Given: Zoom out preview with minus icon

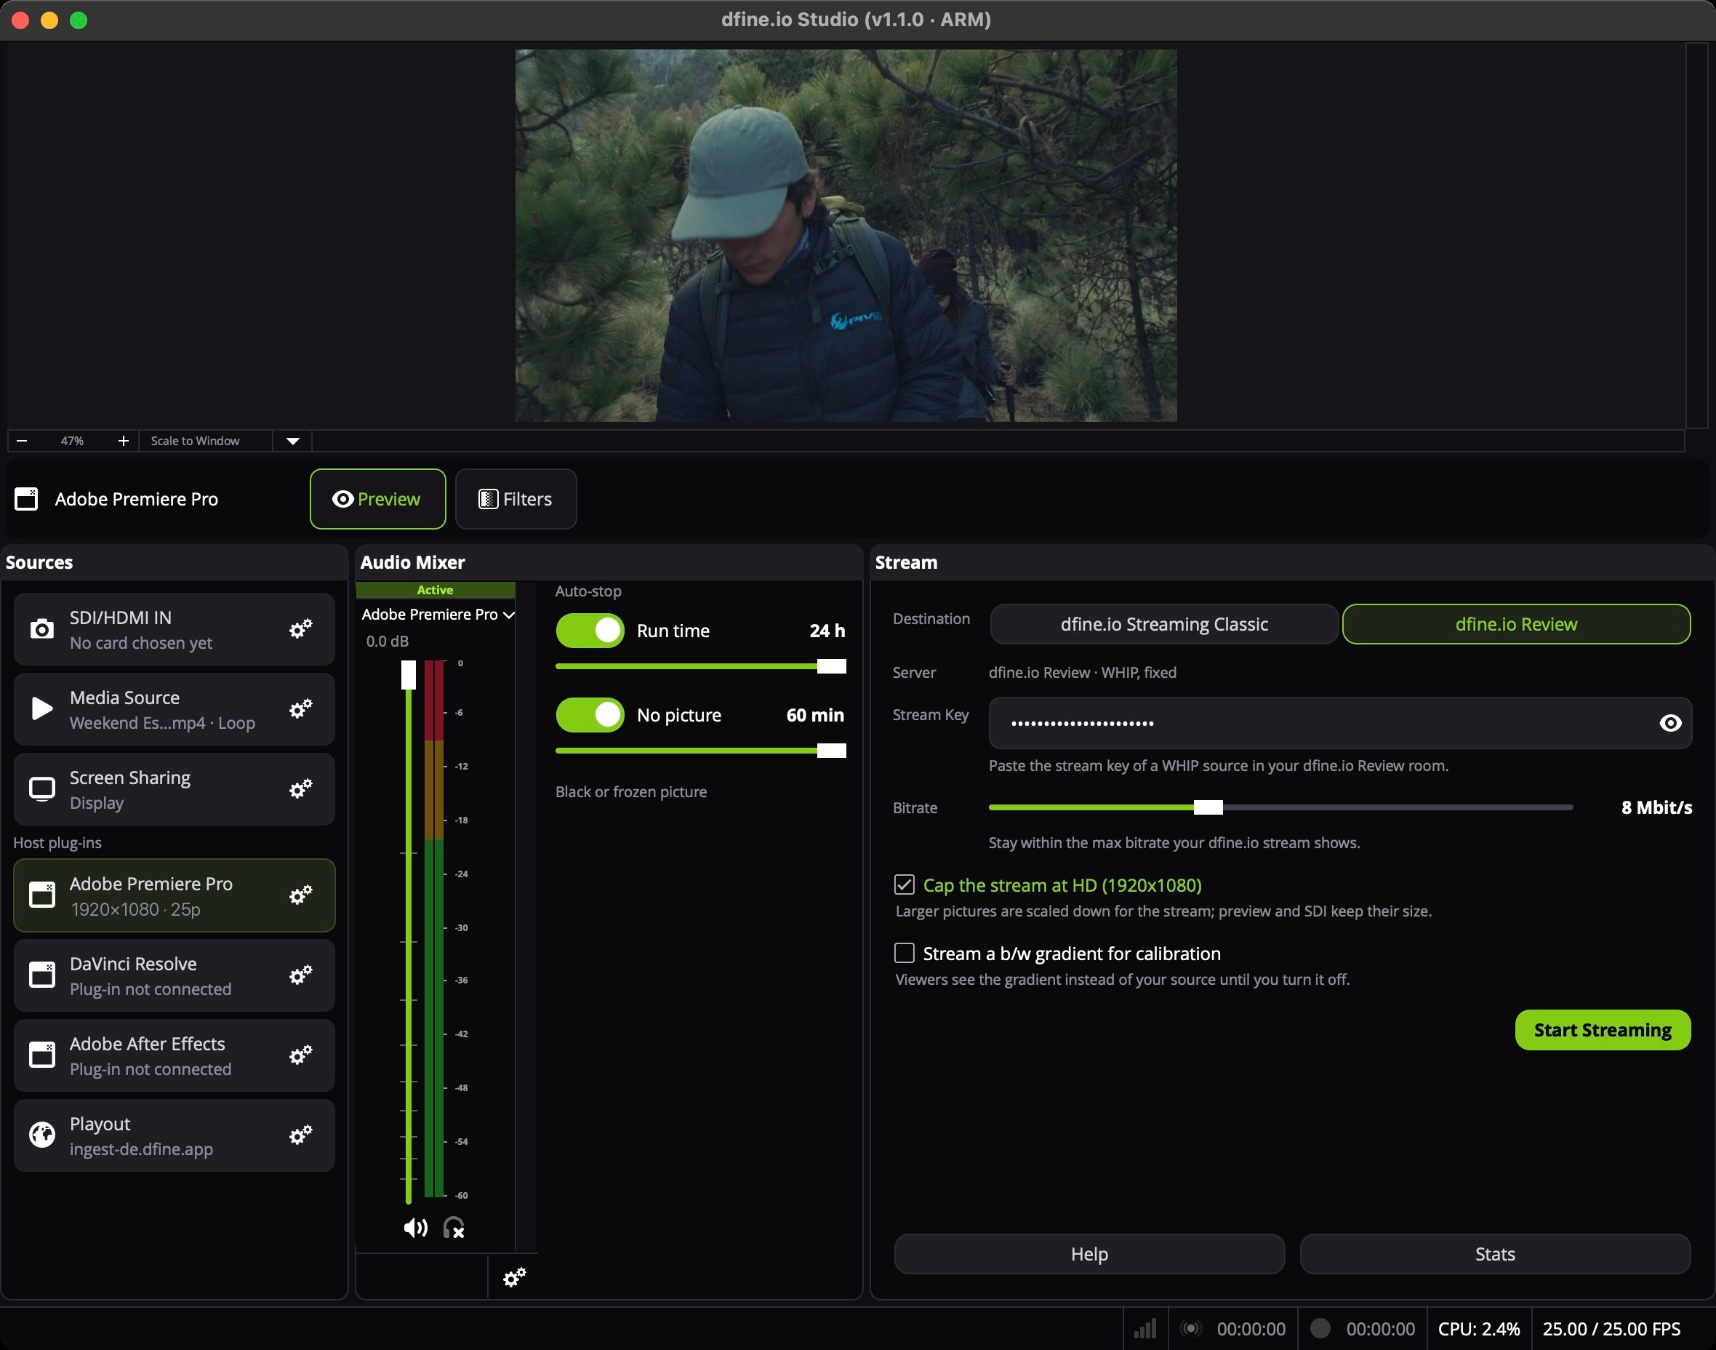Looking at the screenshot, I should 22,441.
